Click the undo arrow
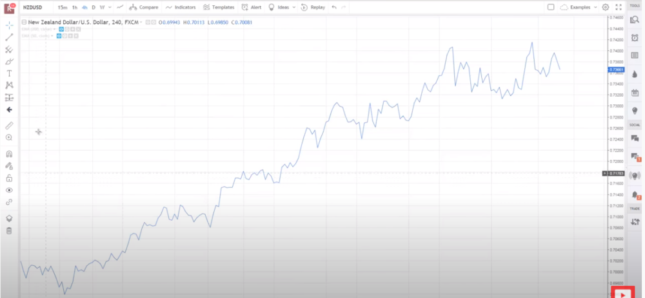Viewport: 645px width, 298px height. pos(333,7)
